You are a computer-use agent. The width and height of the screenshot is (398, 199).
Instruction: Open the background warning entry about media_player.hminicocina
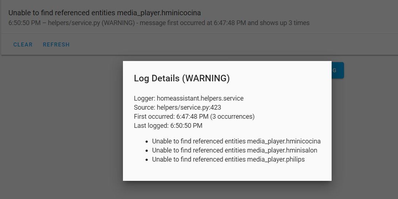[x=104, y=13]
